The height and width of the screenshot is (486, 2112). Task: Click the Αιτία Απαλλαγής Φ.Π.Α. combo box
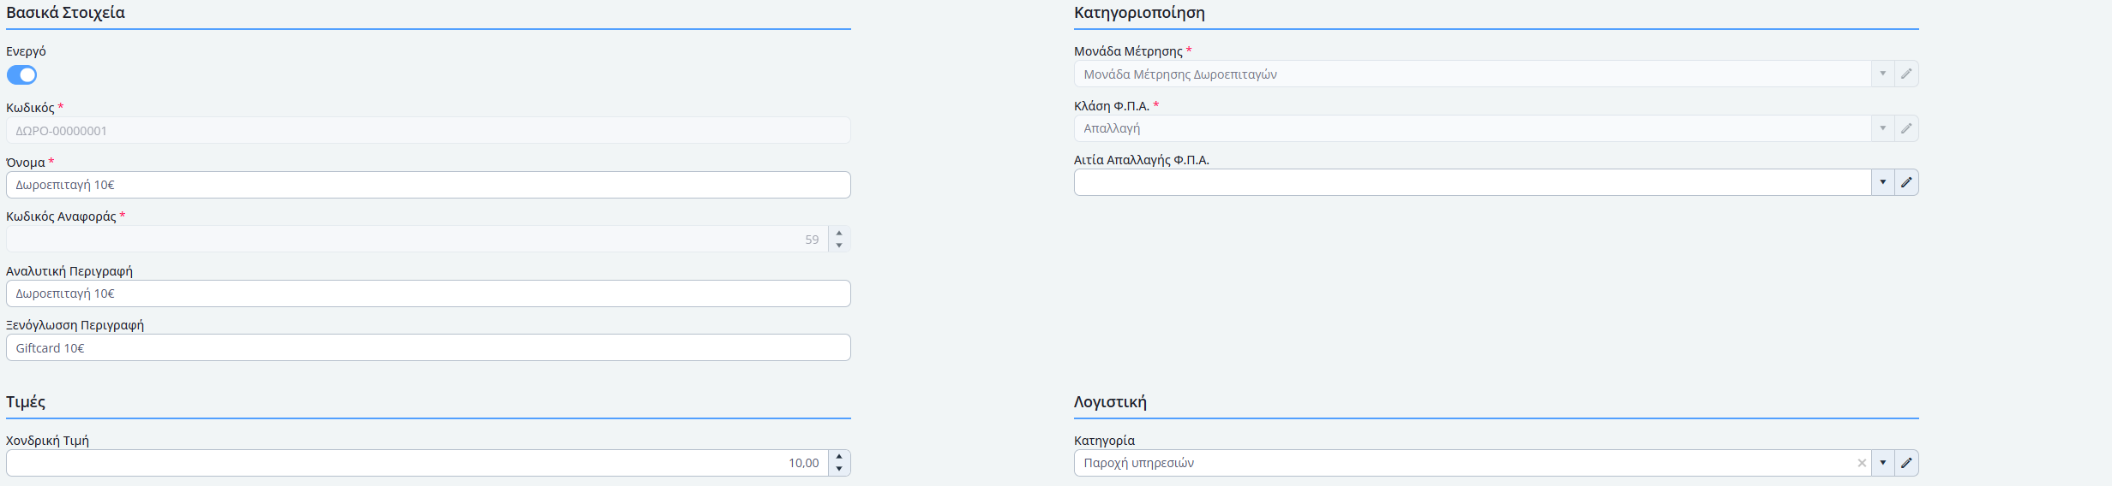click(x=1471, y=182)
